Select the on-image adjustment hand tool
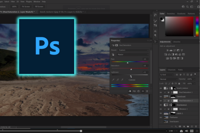Screen dimensions: 200x133 coord(113,54)
